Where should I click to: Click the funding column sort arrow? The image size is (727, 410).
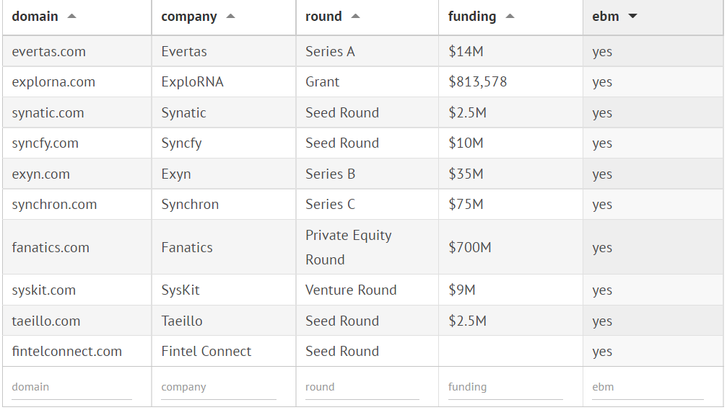[x=510, y=17]
